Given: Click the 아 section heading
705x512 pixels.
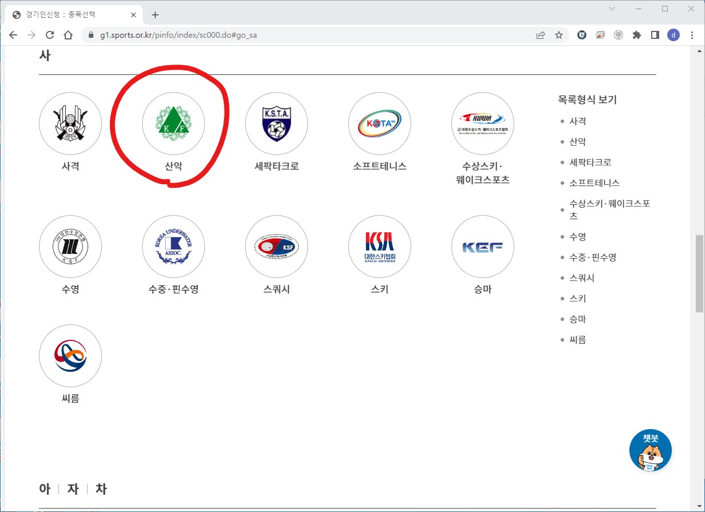Looking at the screenshot, I should pyautogui.click(x=45, y=489).
